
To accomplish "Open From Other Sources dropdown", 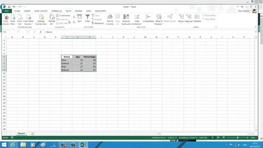I will click(x=28, y=20).
